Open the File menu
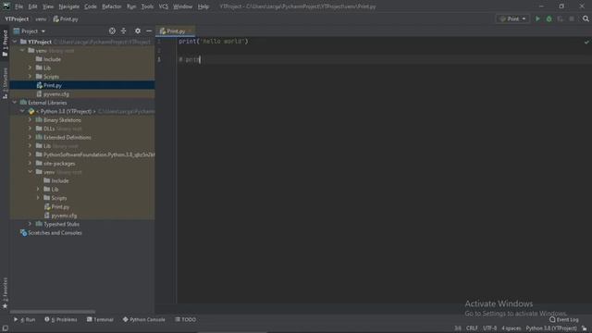Image resolution: width=592 pixels, height=333 pixels. (x=18, y=6)
